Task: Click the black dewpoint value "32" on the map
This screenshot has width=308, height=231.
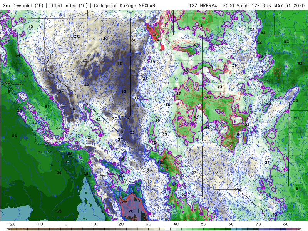Action: [x=150, y=171]
